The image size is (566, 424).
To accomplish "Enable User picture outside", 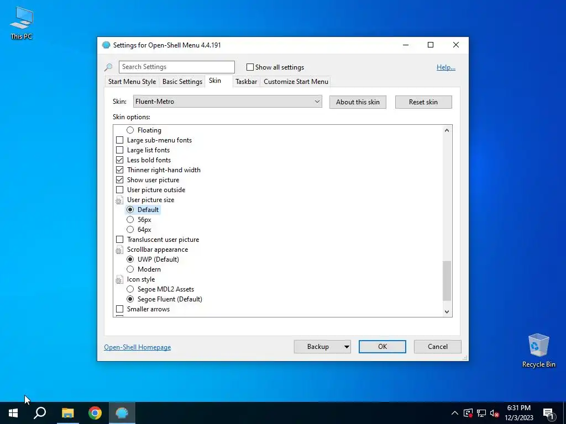I will point(119,190).
